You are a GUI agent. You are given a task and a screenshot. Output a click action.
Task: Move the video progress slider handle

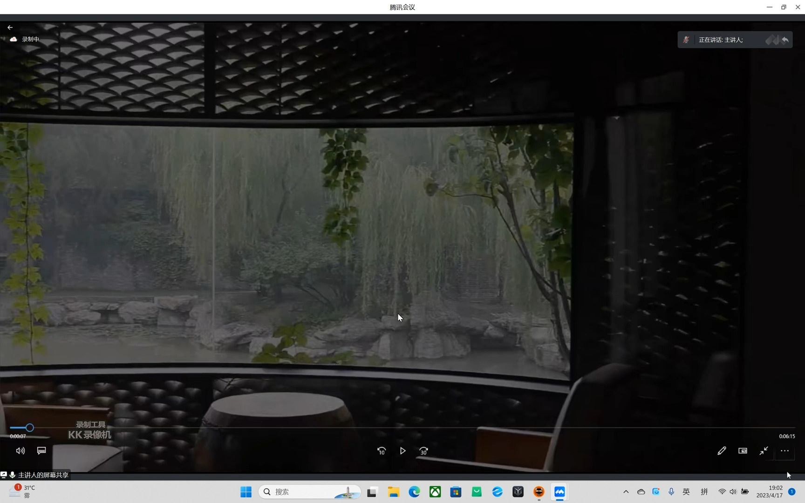(29, 428)
